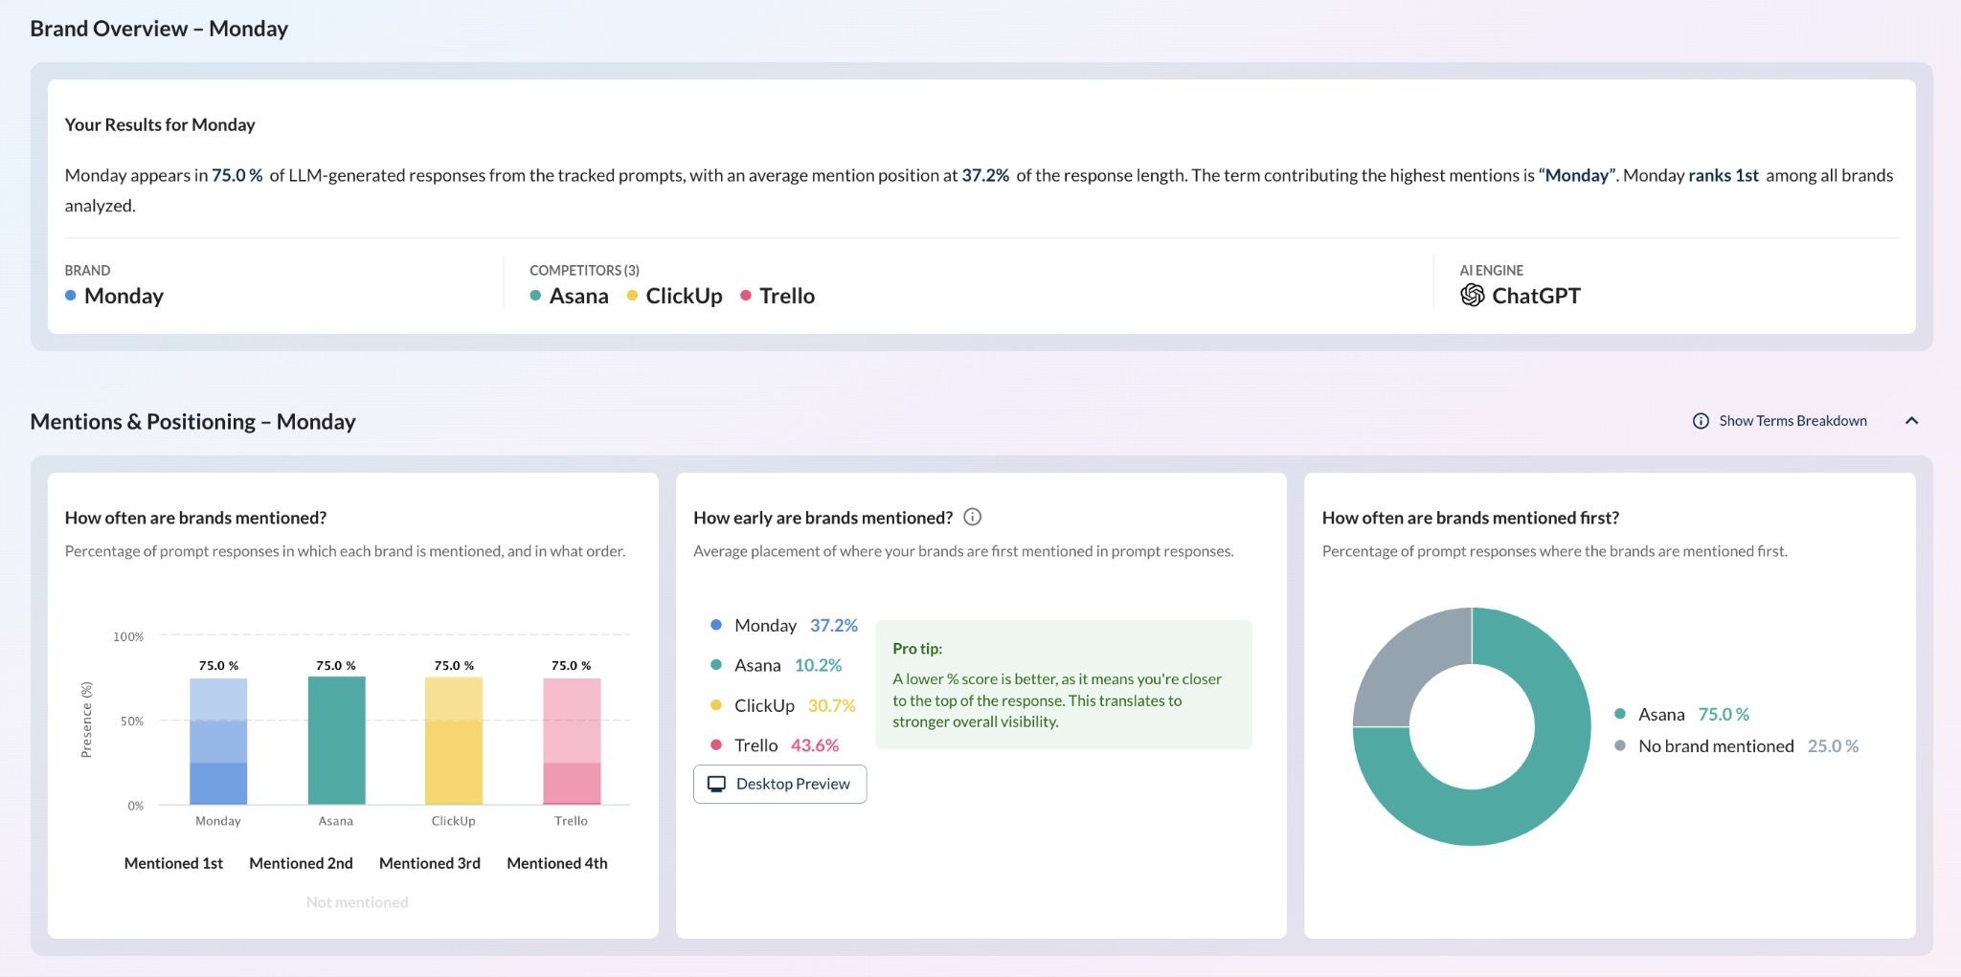Select the yellow ClickUp bar in the chart

click(454, 742)
